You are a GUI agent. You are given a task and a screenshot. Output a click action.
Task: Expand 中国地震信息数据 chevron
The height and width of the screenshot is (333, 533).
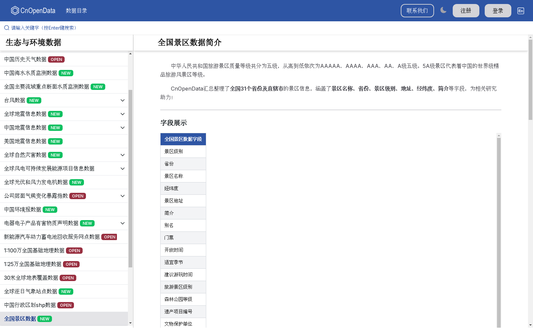coord(123,128)
